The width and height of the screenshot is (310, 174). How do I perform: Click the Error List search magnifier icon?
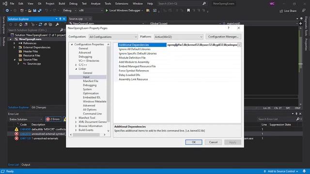pos(298,119)
